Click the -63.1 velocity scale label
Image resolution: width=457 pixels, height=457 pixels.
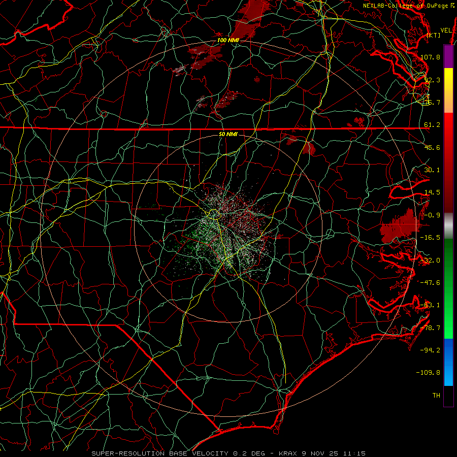tap(430, 305)
